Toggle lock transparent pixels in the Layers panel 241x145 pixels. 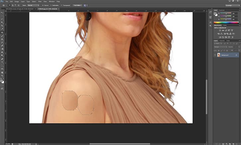pos(219,50)
